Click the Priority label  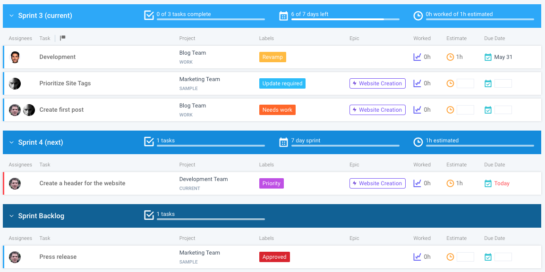click(272, 183)
